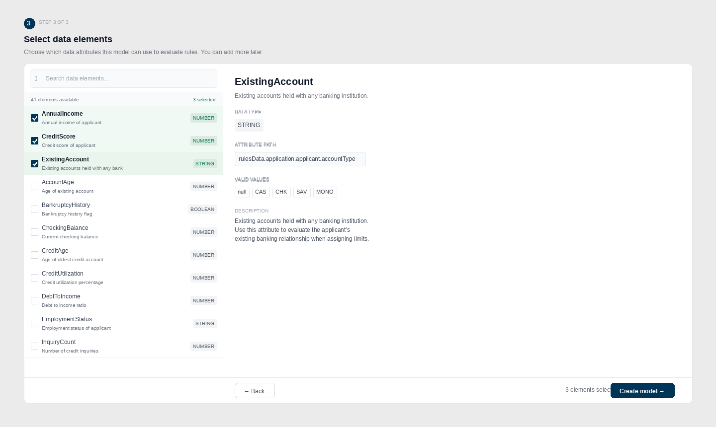
Task: Uncheck the CreditScore checkbox
Action: click(x=34, y=141)
